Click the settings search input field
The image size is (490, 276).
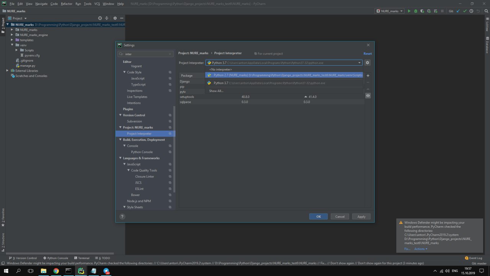[145, 54]
